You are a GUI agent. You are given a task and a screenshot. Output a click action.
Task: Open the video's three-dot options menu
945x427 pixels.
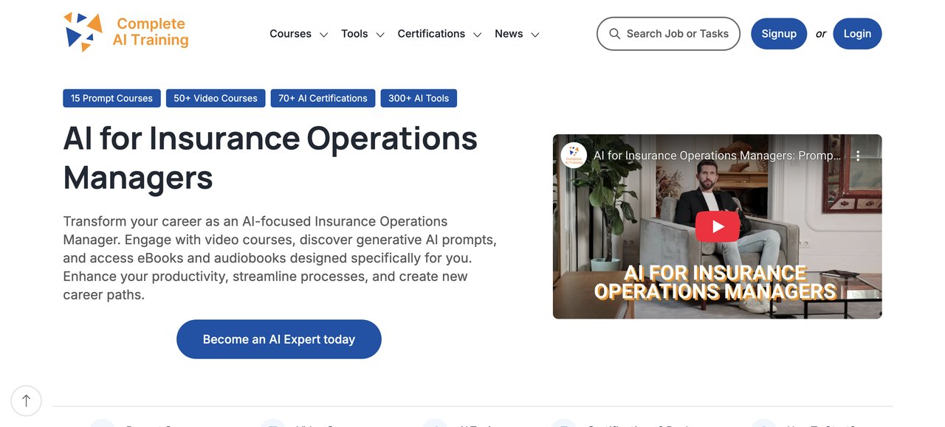pyautogui.click(x=858, y=156)
